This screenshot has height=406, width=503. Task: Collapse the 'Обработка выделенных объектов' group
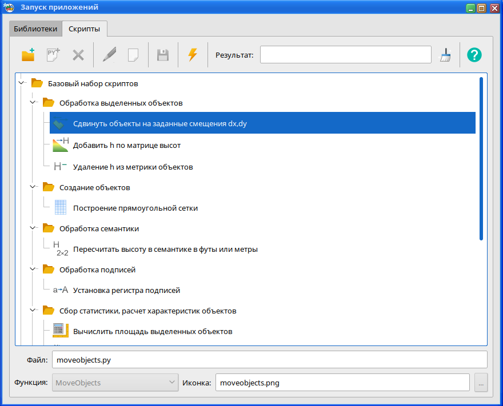(x=33, y=103)
